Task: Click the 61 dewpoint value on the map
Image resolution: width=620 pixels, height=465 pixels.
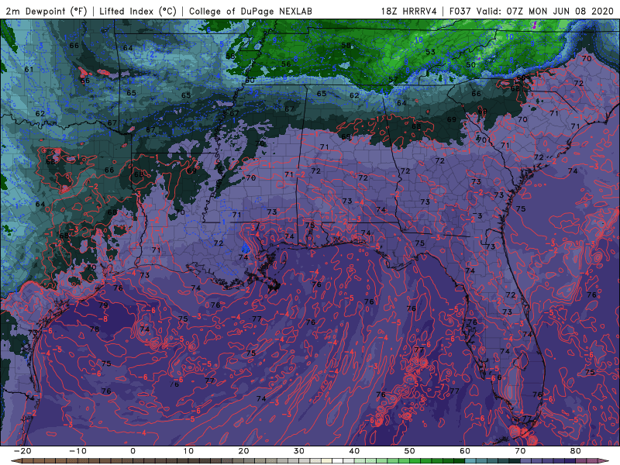Action: [29, 69]
